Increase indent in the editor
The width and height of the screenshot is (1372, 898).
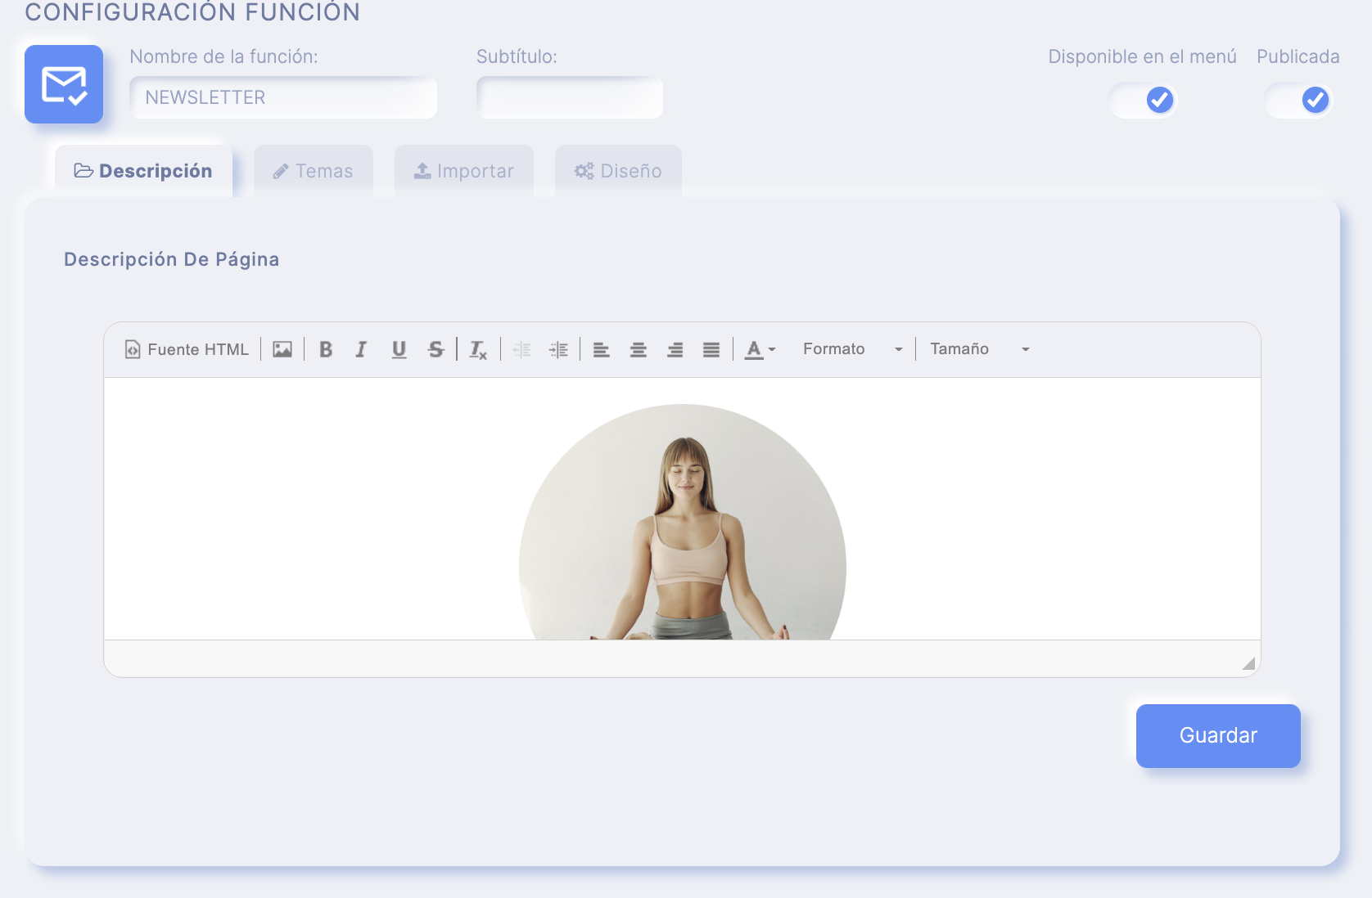(558, 349)
